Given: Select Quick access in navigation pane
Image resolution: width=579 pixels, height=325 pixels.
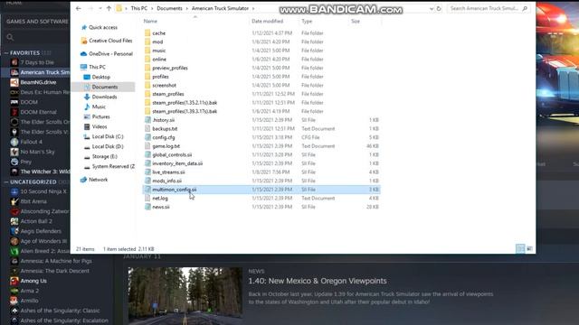Looking at the screenshot, I should [103, 27].
